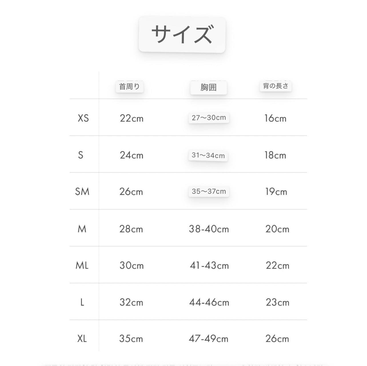Select the 16cm back length value
367x366 pixels.
pos(275,118)
